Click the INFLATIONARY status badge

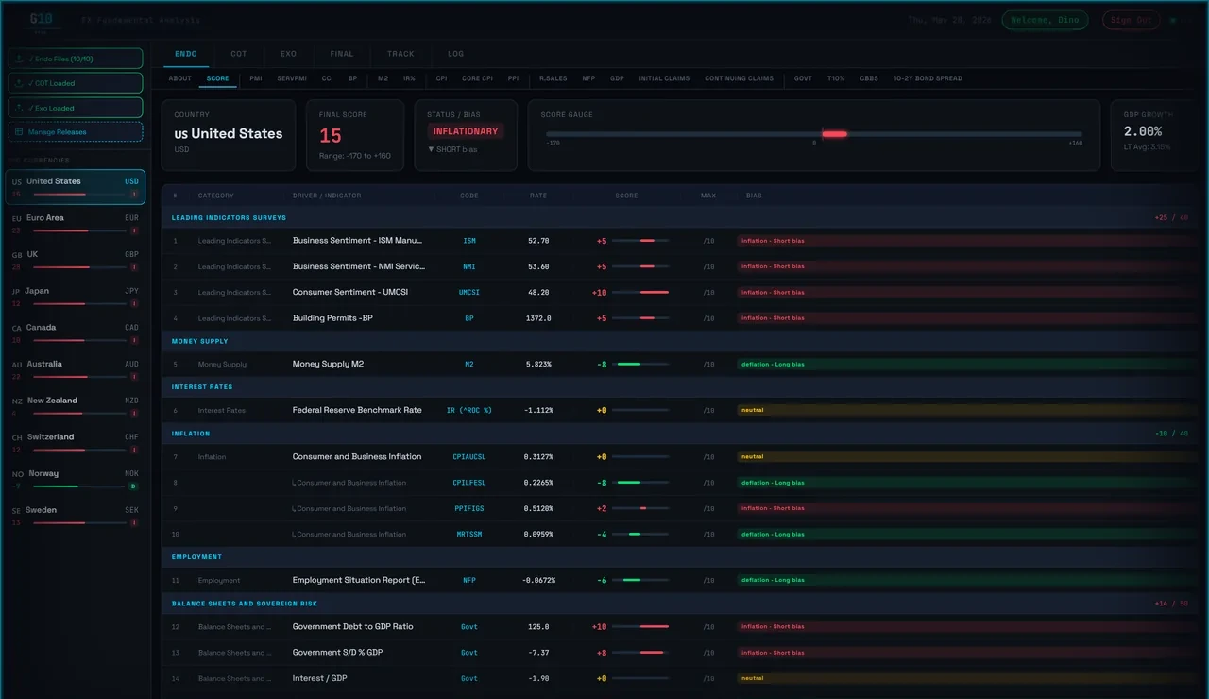click(466, 131)
